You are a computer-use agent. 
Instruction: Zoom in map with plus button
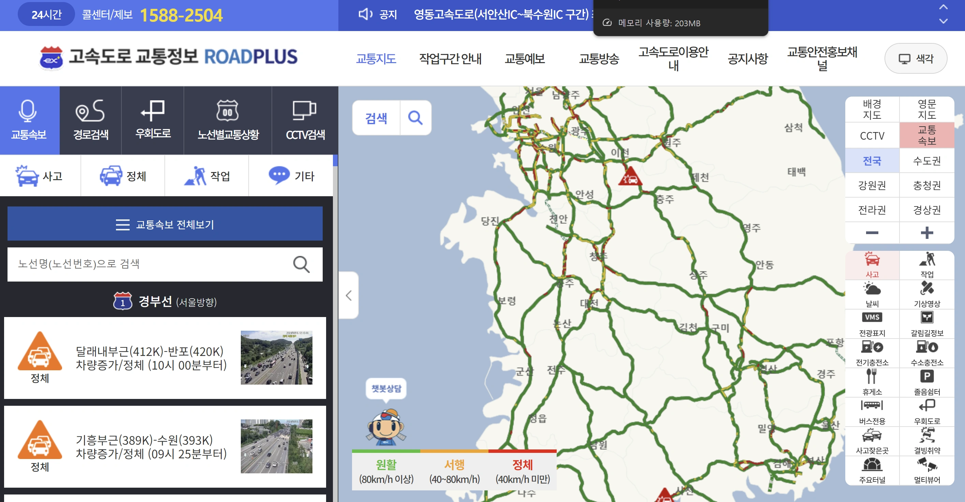point(926,232)
